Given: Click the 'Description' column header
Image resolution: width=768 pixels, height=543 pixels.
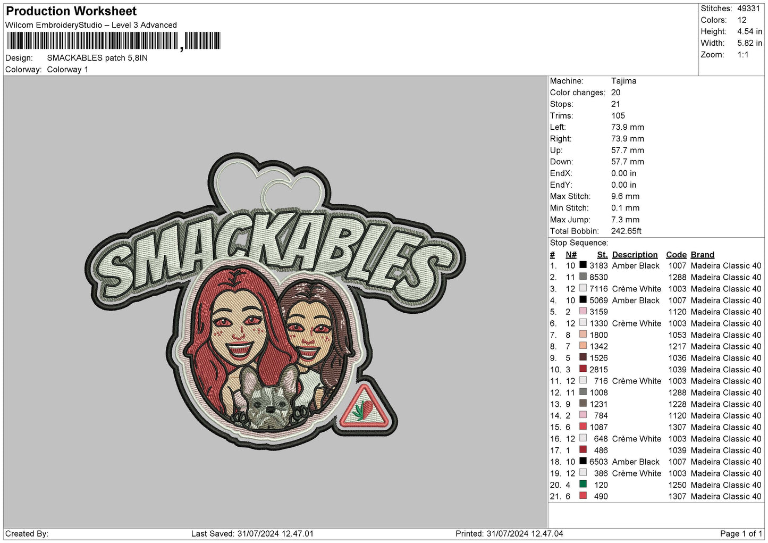Looking at the screenshot, I should (635, 255).
